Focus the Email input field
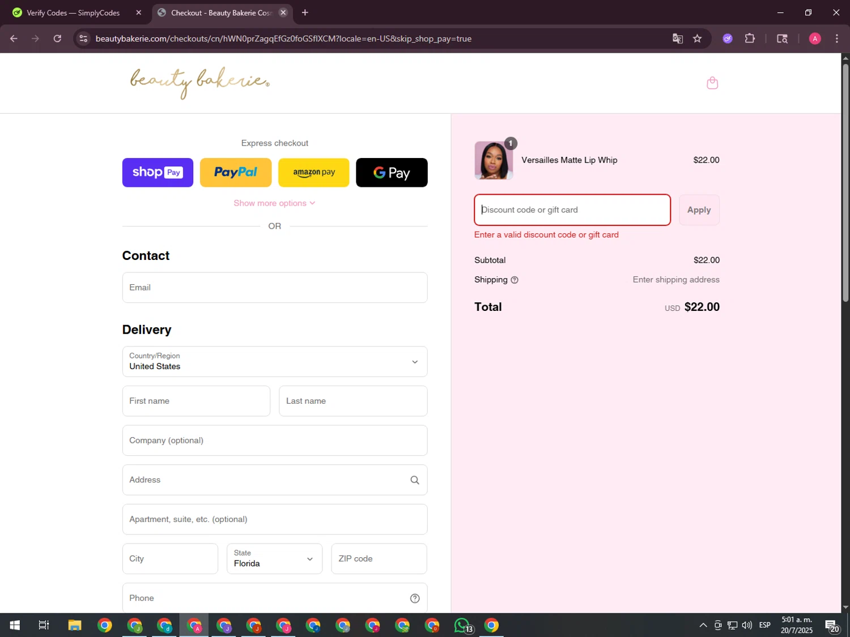The width and height of the screenshot is (850, 637). 275,288
